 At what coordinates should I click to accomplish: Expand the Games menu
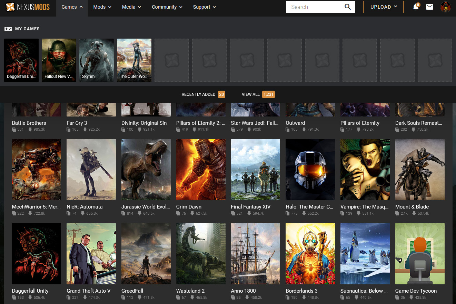click(72, 7)
